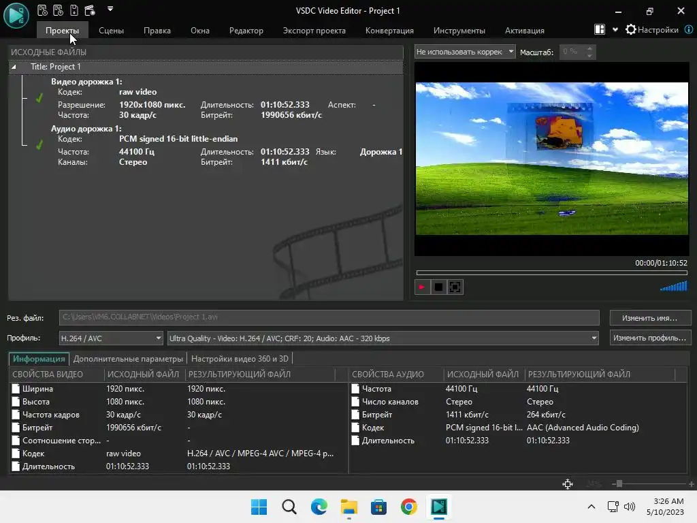
Task: Click the new project quick-access icon
Action: [42, 10]
